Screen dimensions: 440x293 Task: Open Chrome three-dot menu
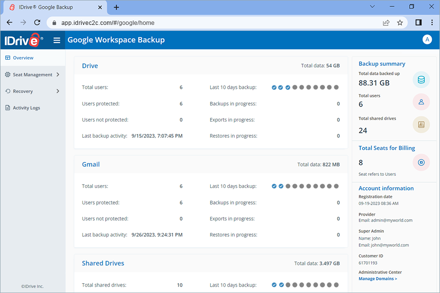432,22
